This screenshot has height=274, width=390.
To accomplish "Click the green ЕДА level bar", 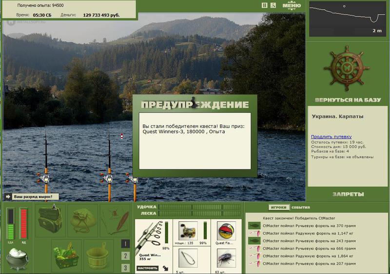I will pos(11,223).
